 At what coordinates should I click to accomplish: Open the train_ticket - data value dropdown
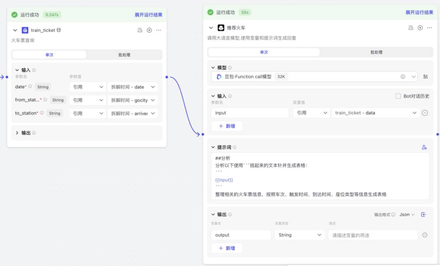click(x=376, y=113)
